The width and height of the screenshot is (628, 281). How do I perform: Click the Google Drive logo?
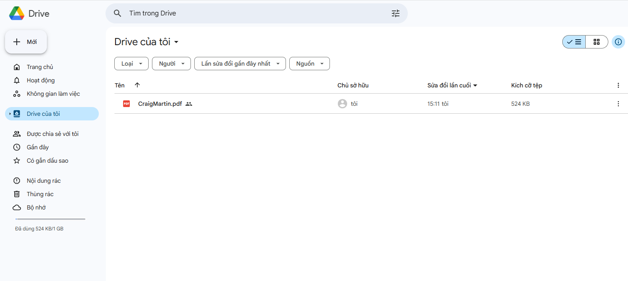pos(17,13)
